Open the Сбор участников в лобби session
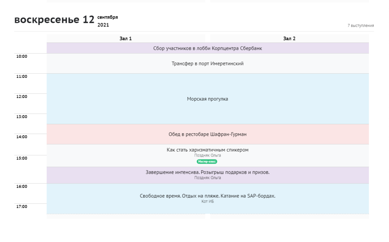389x242 pixels. [207, 48]
